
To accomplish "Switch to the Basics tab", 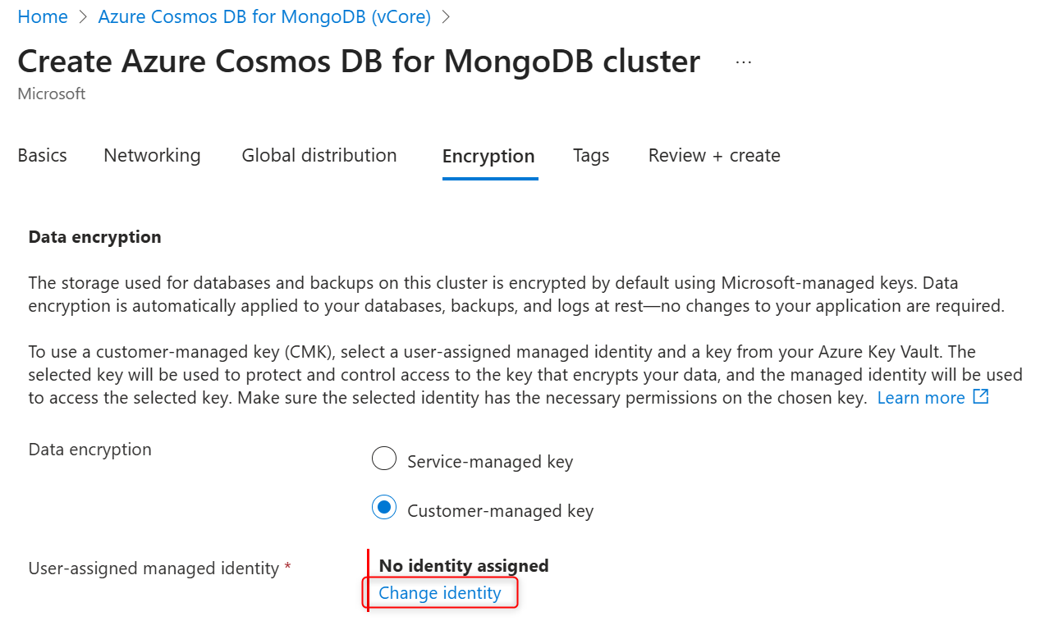I will [x=43, y=156].
